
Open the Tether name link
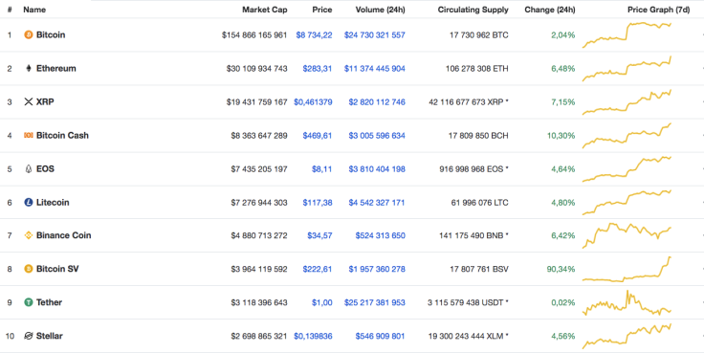pos(49,302)
